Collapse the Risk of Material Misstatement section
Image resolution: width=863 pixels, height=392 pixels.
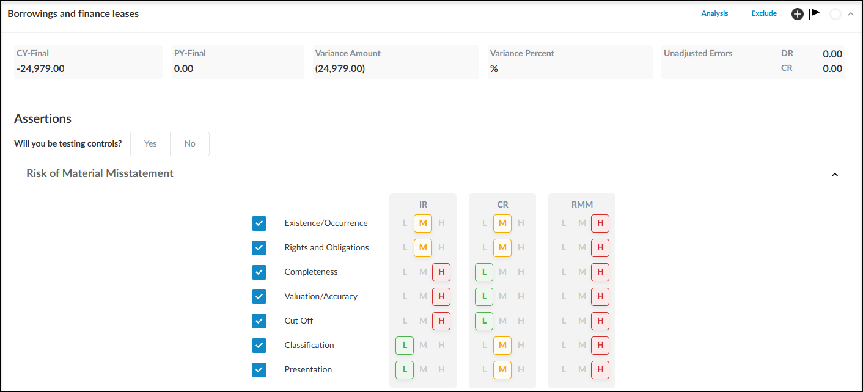(x=835, y=175)
